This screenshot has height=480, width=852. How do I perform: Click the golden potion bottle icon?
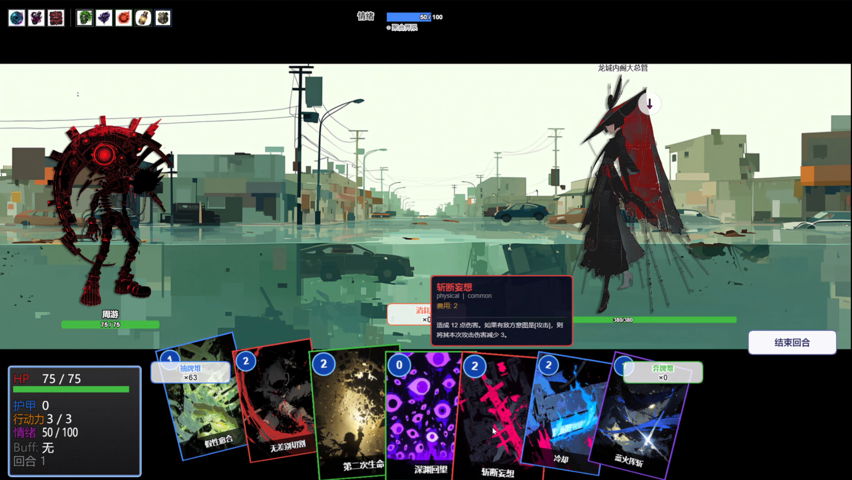(143, 18)
